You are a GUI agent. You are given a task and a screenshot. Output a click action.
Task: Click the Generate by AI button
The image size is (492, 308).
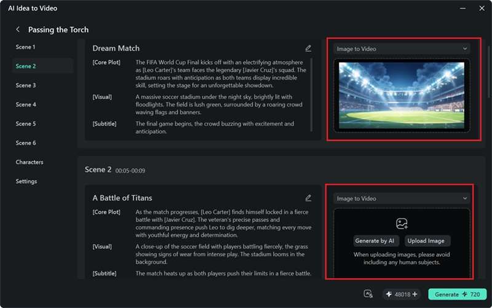pyautogui.click(x=375, y=241)
